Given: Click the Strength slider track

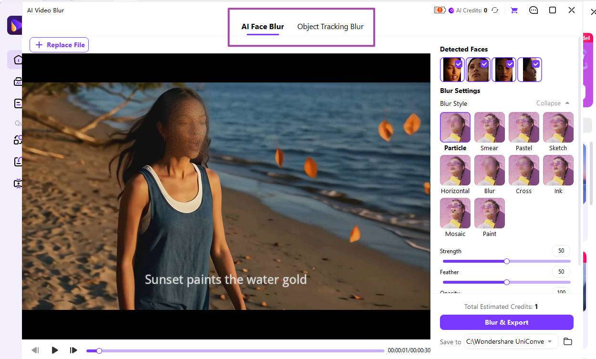Looking at the screenshot, I should [x=506, y=261].
